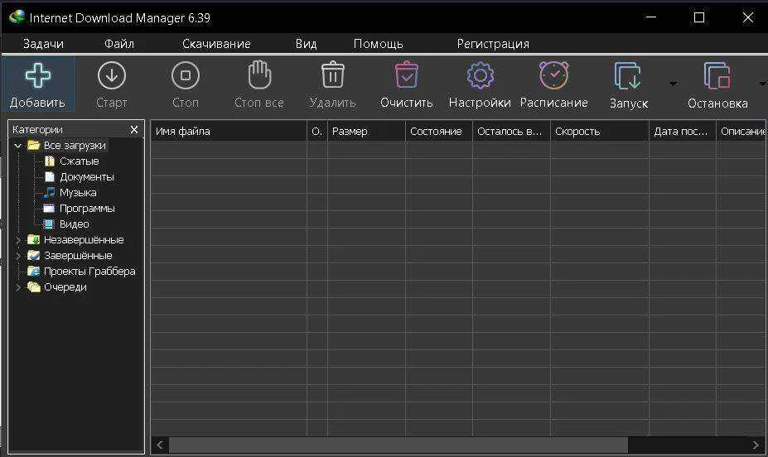Image resolution: width=768 pixels, height=457 pixels.
Task: Click the Очереди stacked folders icon
Action: click(33, 286)
